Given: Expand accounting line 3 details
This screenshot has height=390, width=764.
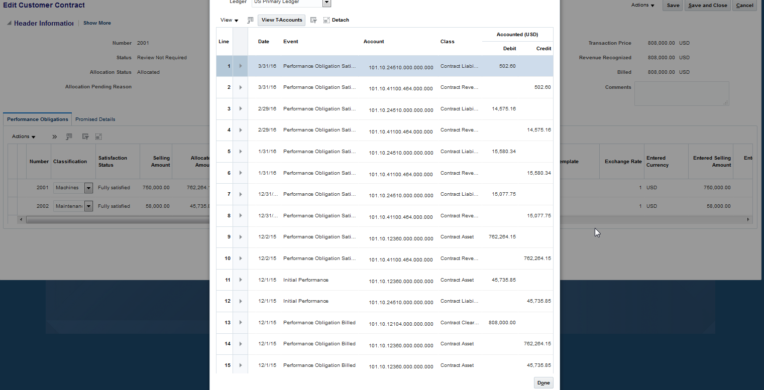Looking at the screenshot, I should (241, 108).
